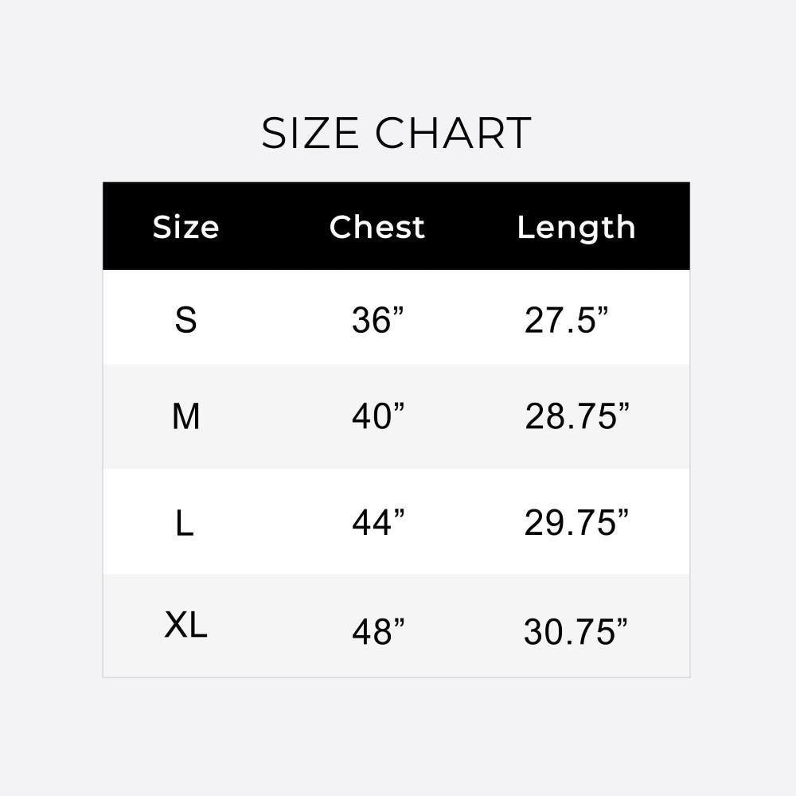This screenshot has width=796, height=796.
Task: Click the empty gap between 36" and 27.5"
Action: pos(466,321)
